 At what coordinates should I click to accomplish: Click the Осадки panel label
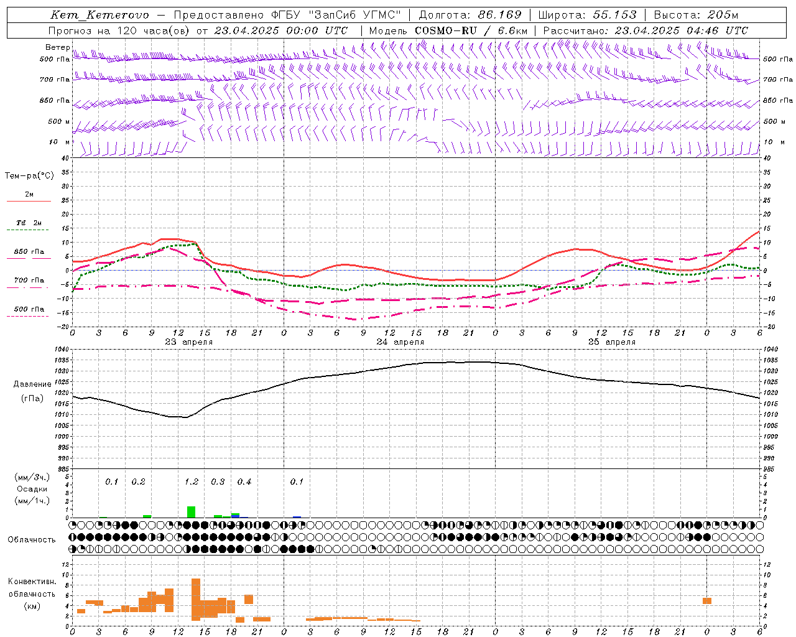point(32,489)
